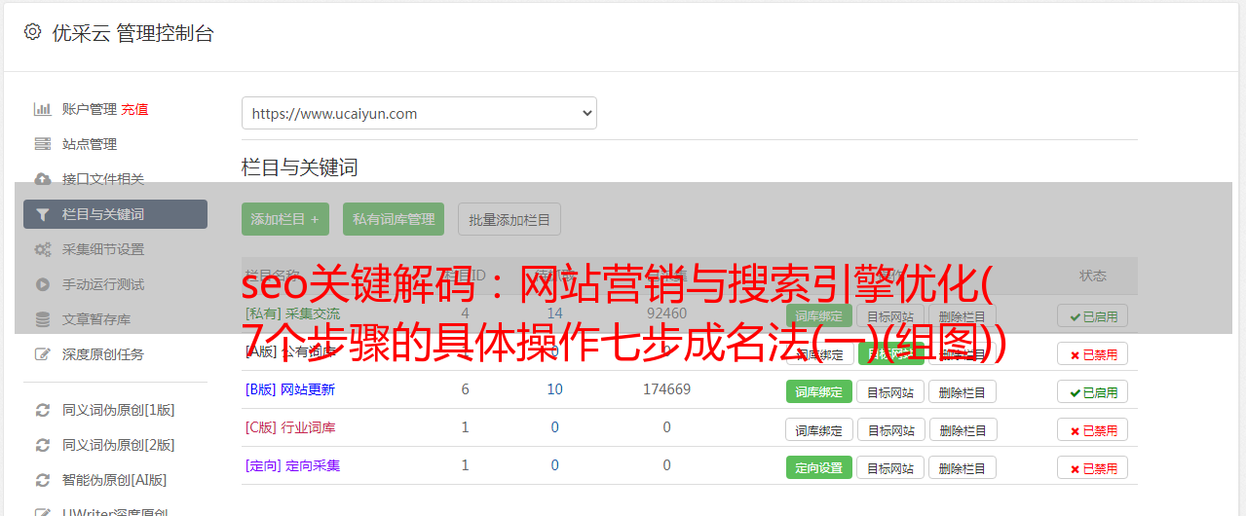The image size is (1246, 516).
Task: Click the filter funnel icon for 栏目与关键词
Action: [x=43, y=214]
